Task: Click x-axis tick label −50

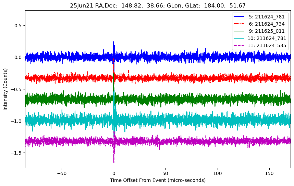Action: pos(62,173)
